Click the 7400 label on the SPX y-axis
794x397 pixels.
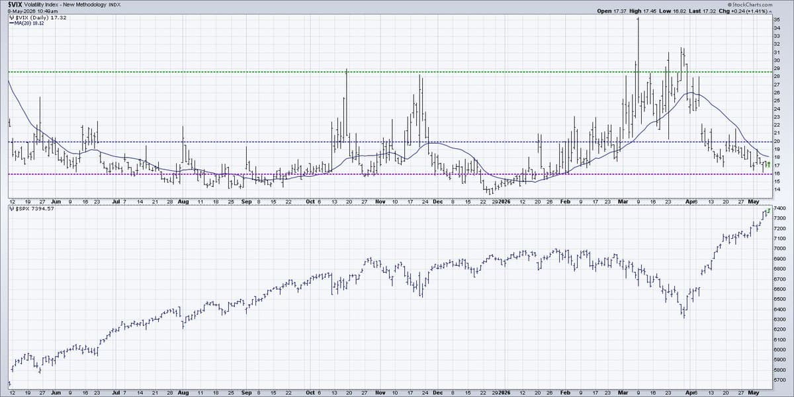779,208
